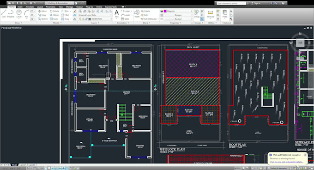The image size is (314, 170).
Task: Pick the Mirror command
Action: pyautogui.click(x=54, y=15)
